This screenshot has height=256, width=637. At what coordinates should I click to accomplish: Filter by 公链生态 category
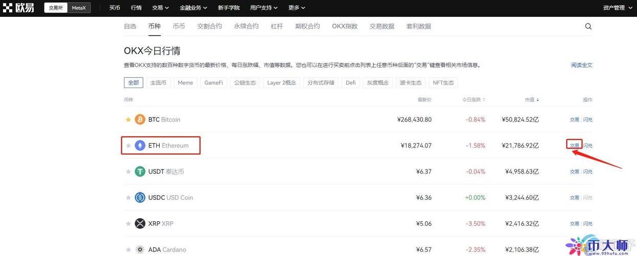245,82
